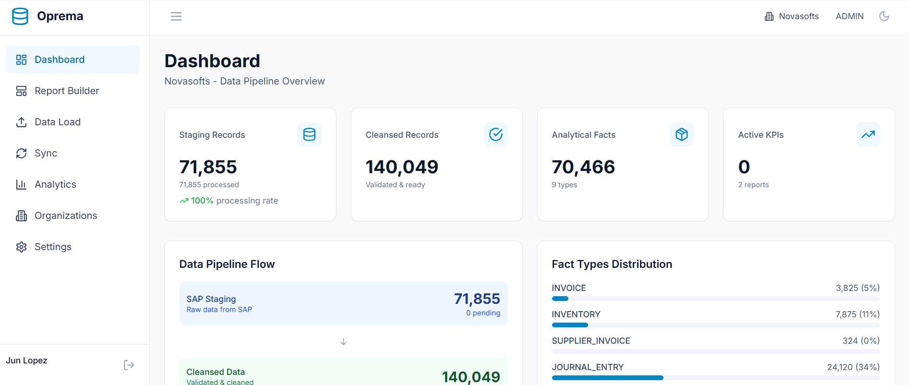This screenshot has width=909, height=385.
Task: Click the '2 reports' text
Action: point(753,185)
